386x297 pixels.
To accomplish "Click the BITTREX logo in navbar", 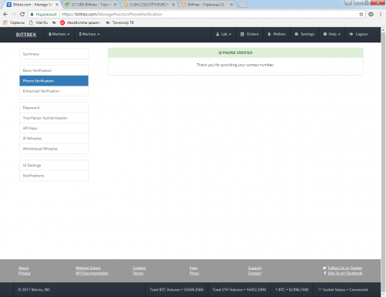I will point(26,35).
